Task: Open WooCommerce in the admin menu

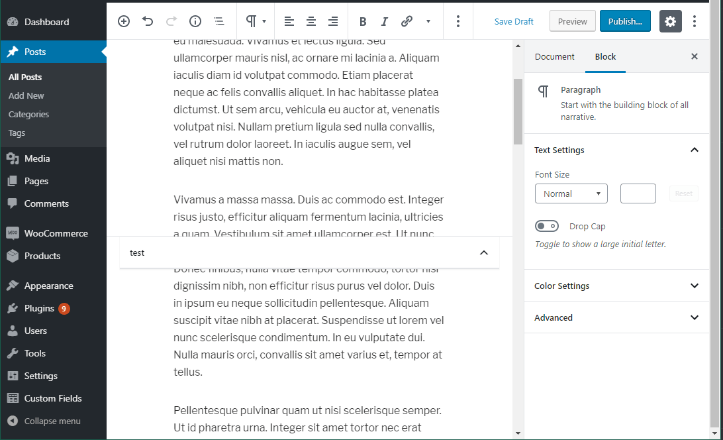Action: [x=56, y=233]
